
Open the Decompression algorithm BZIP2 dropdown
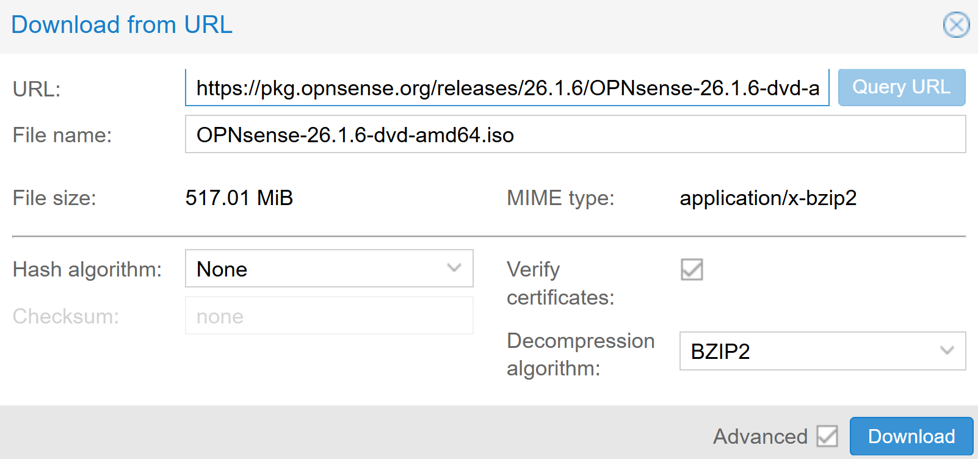(822, 351)
